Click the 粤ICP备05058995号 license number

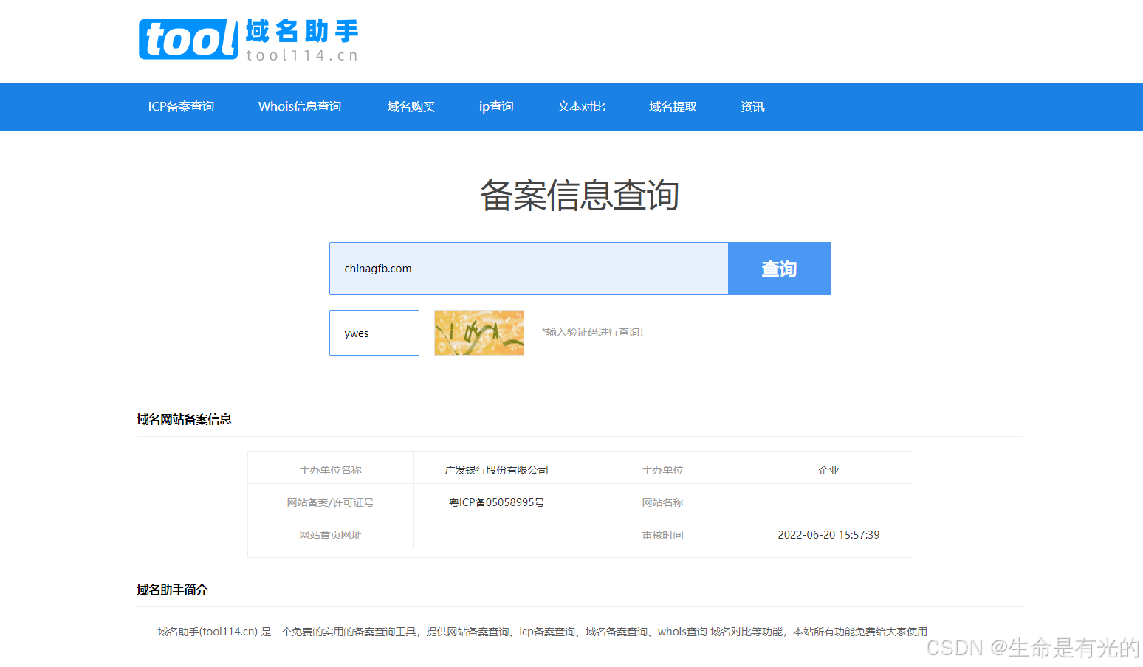[x=496, y=502]
